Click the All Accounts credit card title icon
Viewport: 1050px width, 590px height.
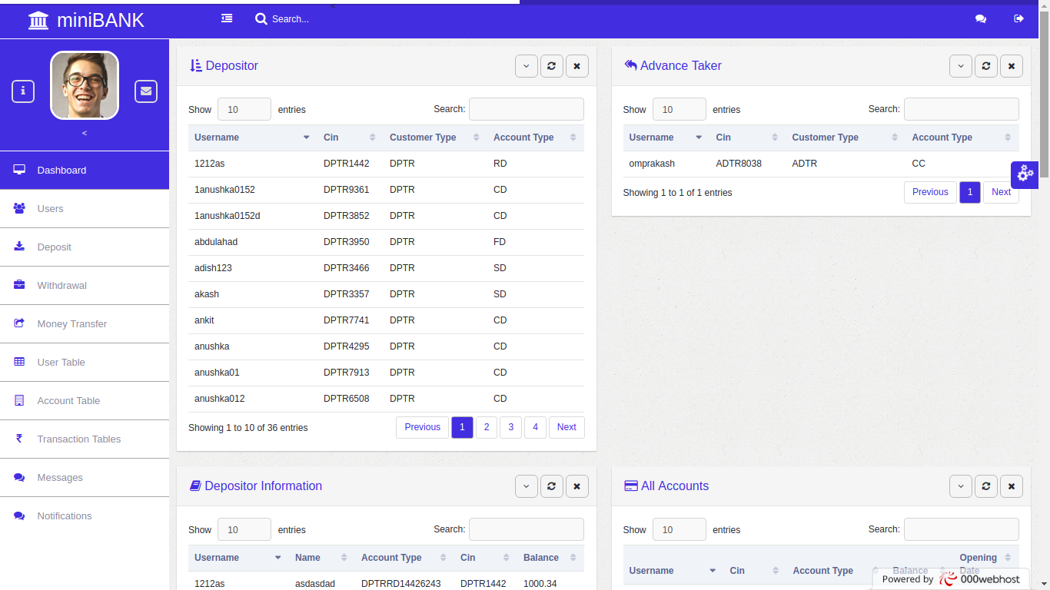630,486
